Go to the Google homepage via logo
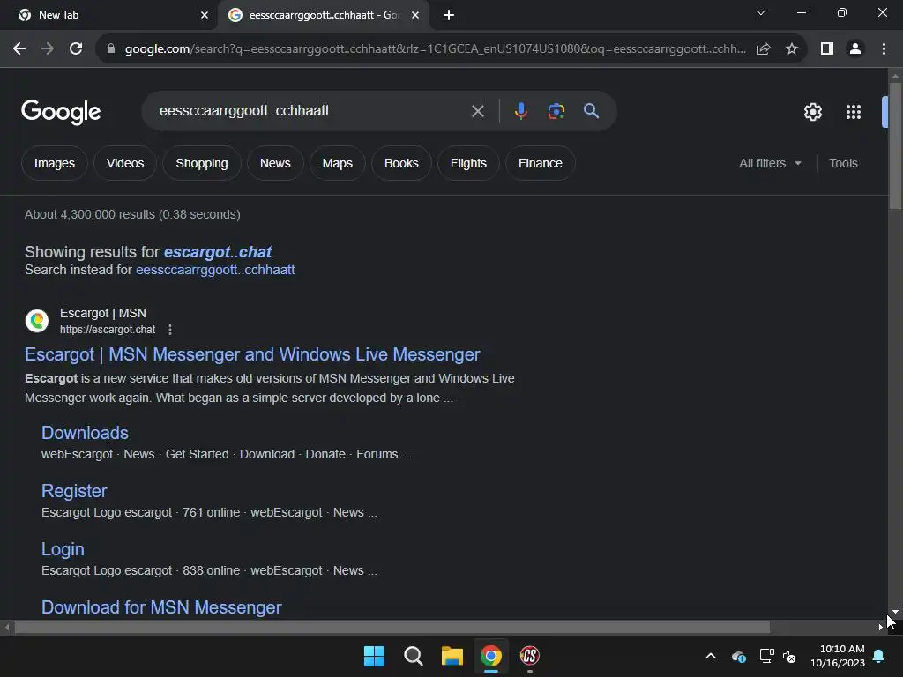The image size is (903, 677). pos(61,112)
